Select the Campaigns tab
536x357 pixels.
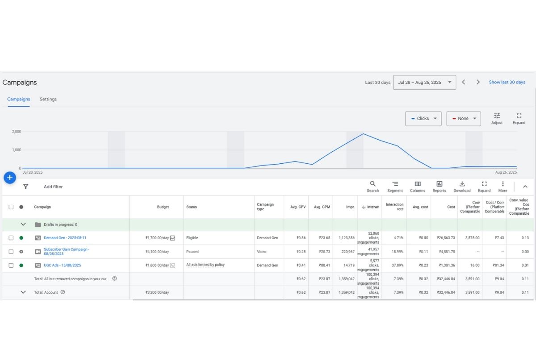[x=19, y=99]
